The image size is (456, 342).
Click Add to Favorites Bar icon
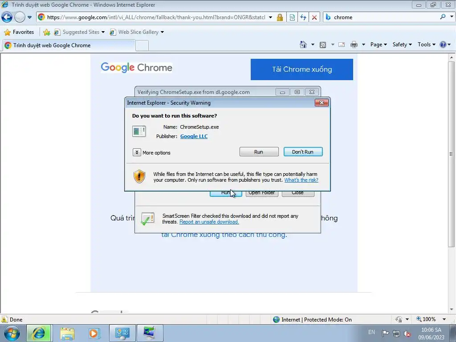coord(46,32)
